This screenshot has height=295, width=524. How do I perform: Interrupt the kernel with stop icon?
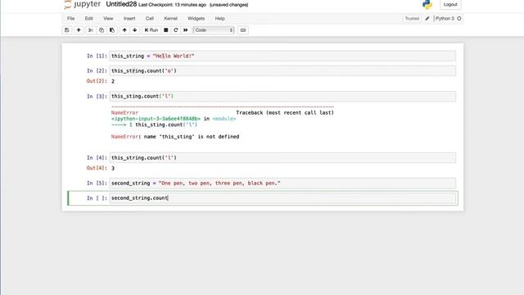(x=165, y=30)
